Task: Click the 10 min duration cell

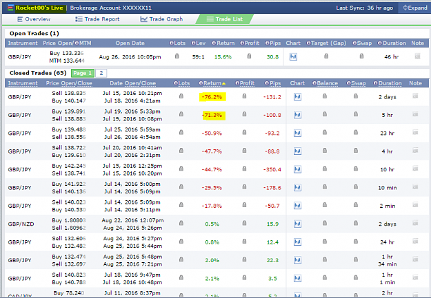Action: pos(388,188)
